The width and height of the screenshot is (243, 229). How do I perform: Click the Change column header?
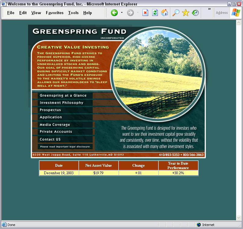139,166
